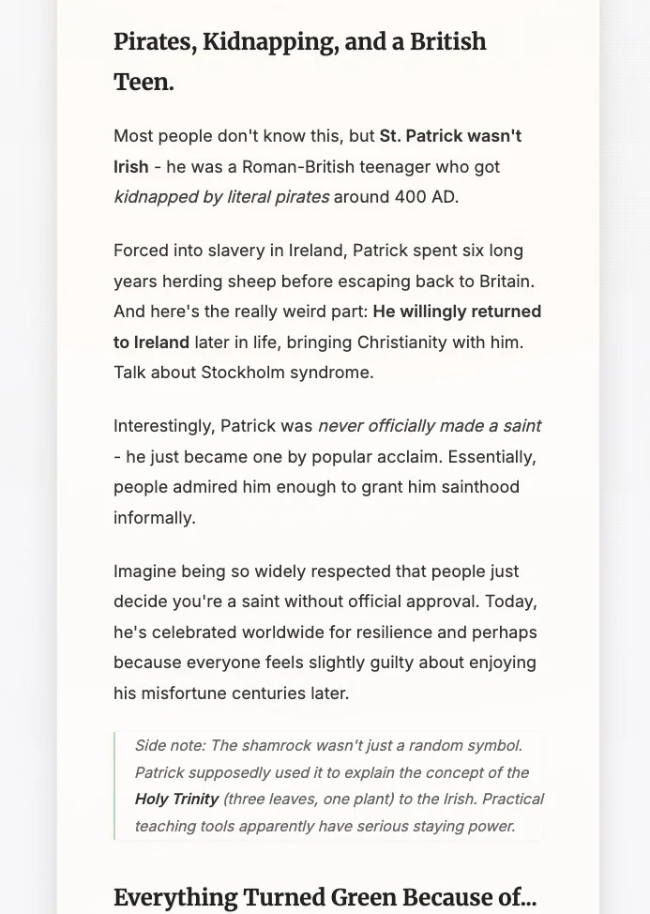Click the paragraph starting 'Imagine being so widely respected'

pyautogui.click(x=325, y=632)
